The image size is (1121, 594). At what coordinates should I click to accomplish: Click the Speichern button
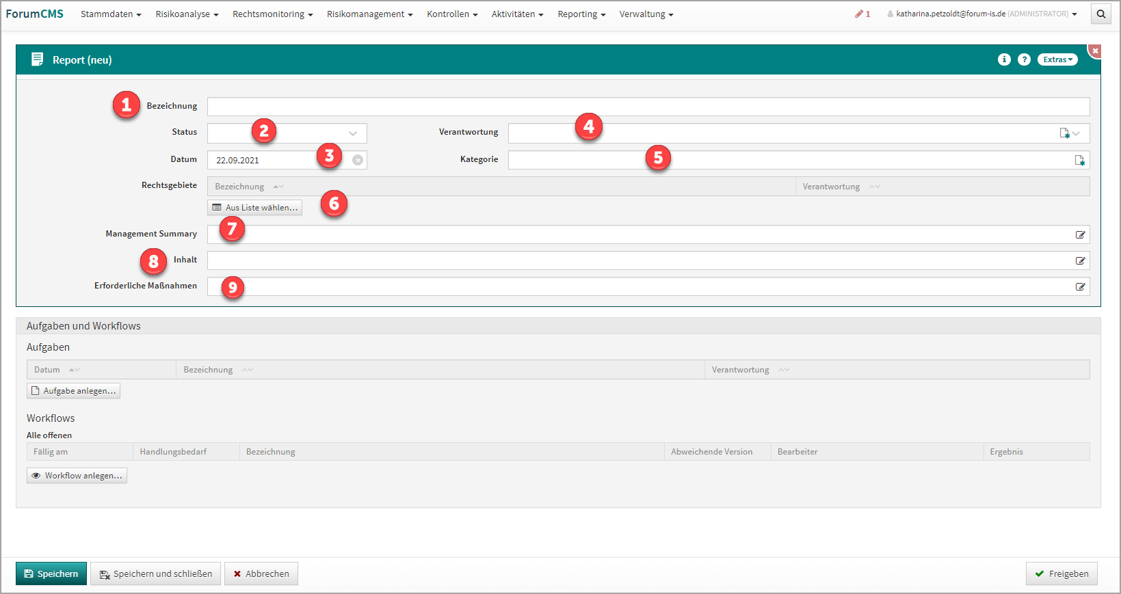[x=51, y=573]
